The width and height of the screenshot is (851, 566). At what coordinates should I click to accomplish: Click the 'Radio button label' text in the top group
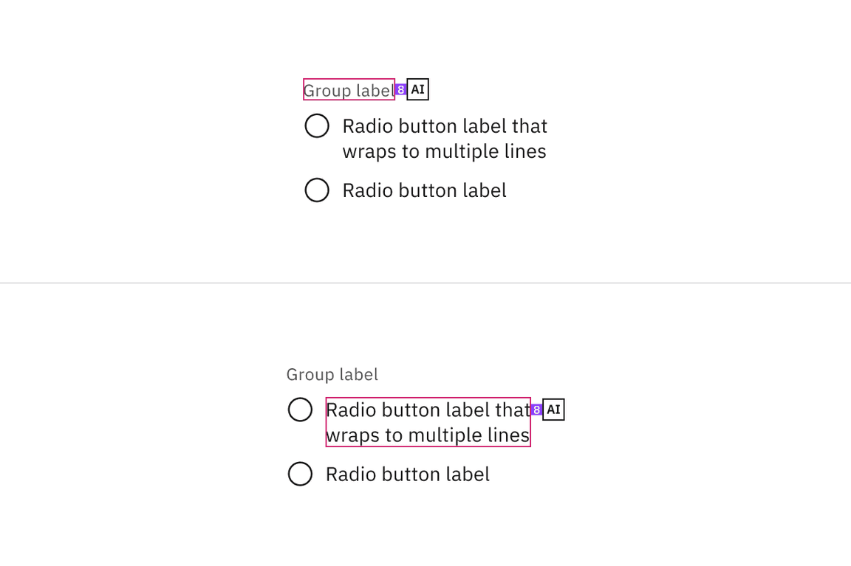click(x=424, y=190)
